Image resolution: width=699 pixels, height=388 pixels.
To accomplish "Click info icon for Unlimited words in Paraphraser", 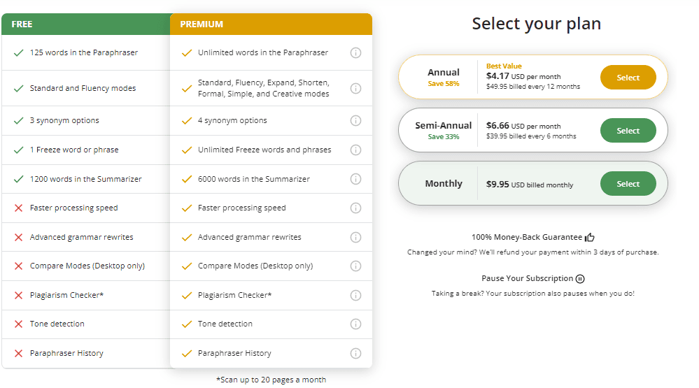I will point(355,52).
